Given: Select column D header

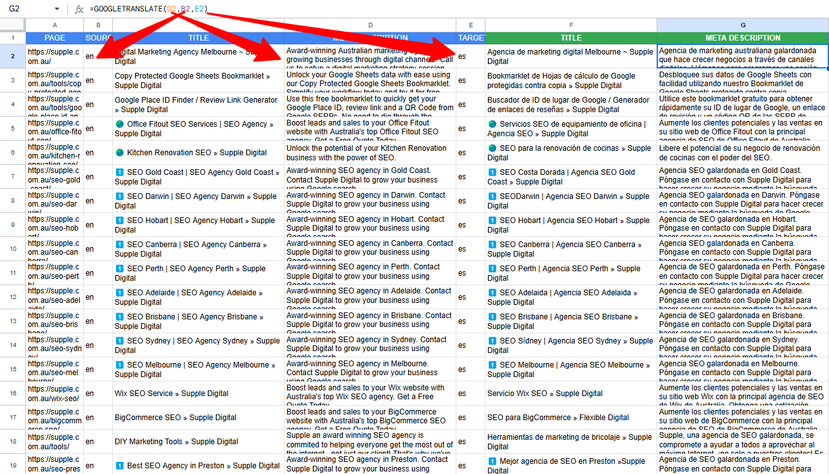Looking at the screenshot, I should (370, 25).
